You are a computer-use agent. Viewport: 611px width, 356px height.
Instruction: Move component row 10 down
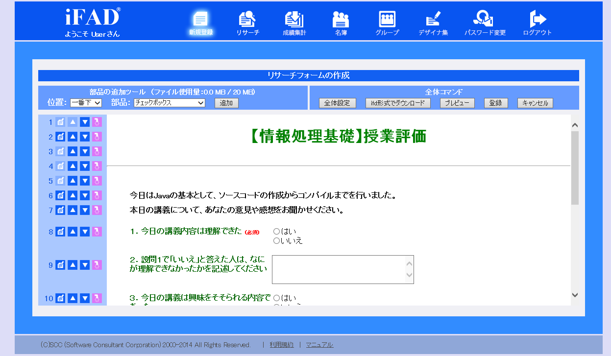coord(85,298)
